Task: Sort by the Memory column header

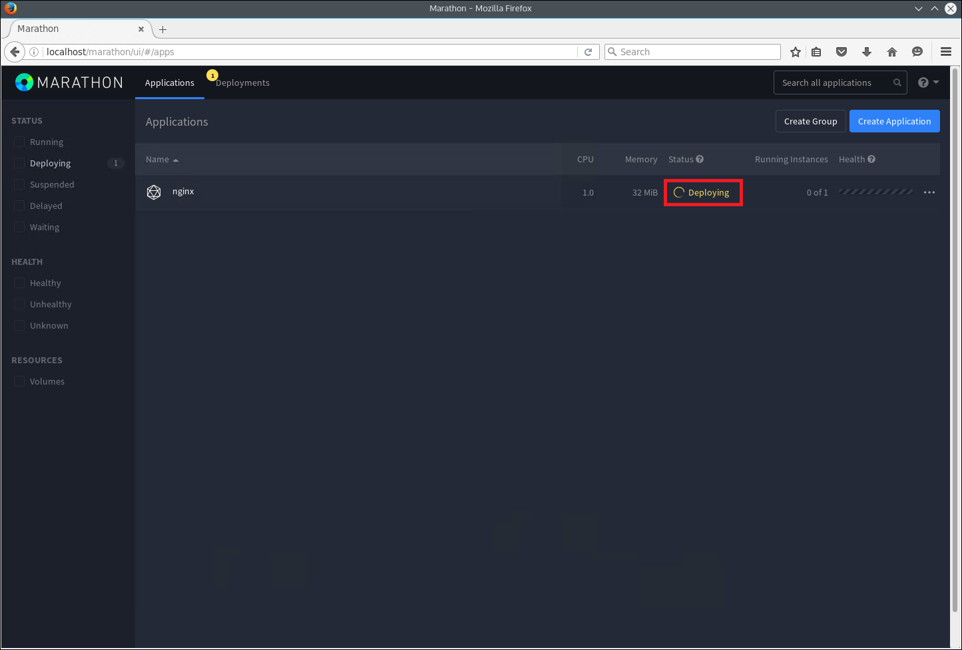Action: (641, 160)
